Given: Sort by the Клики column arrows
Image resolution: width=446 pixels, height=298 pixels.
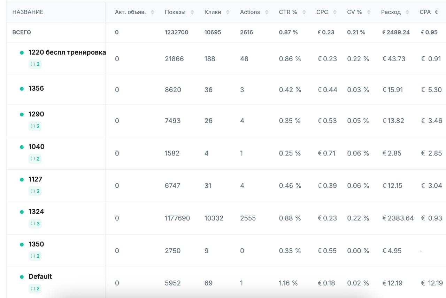Looking at the screenshot, I should [228, 12].
